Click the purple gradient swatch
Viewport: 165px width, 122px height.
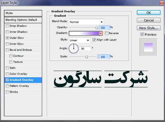(x=84, y=33)
